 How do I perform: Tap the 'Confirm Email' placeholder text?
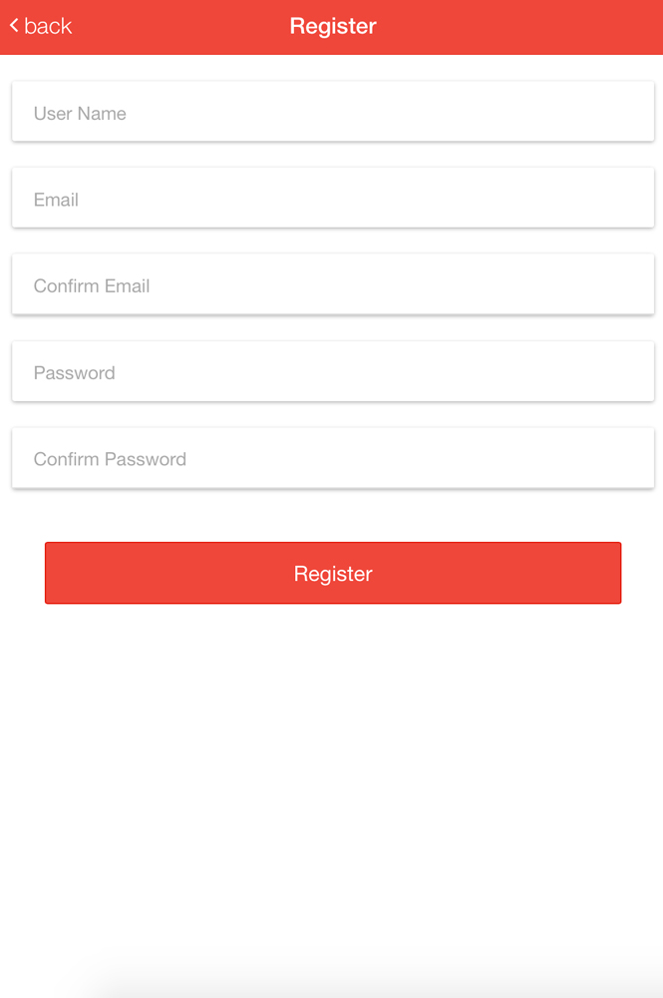click(x=92, y=286)
